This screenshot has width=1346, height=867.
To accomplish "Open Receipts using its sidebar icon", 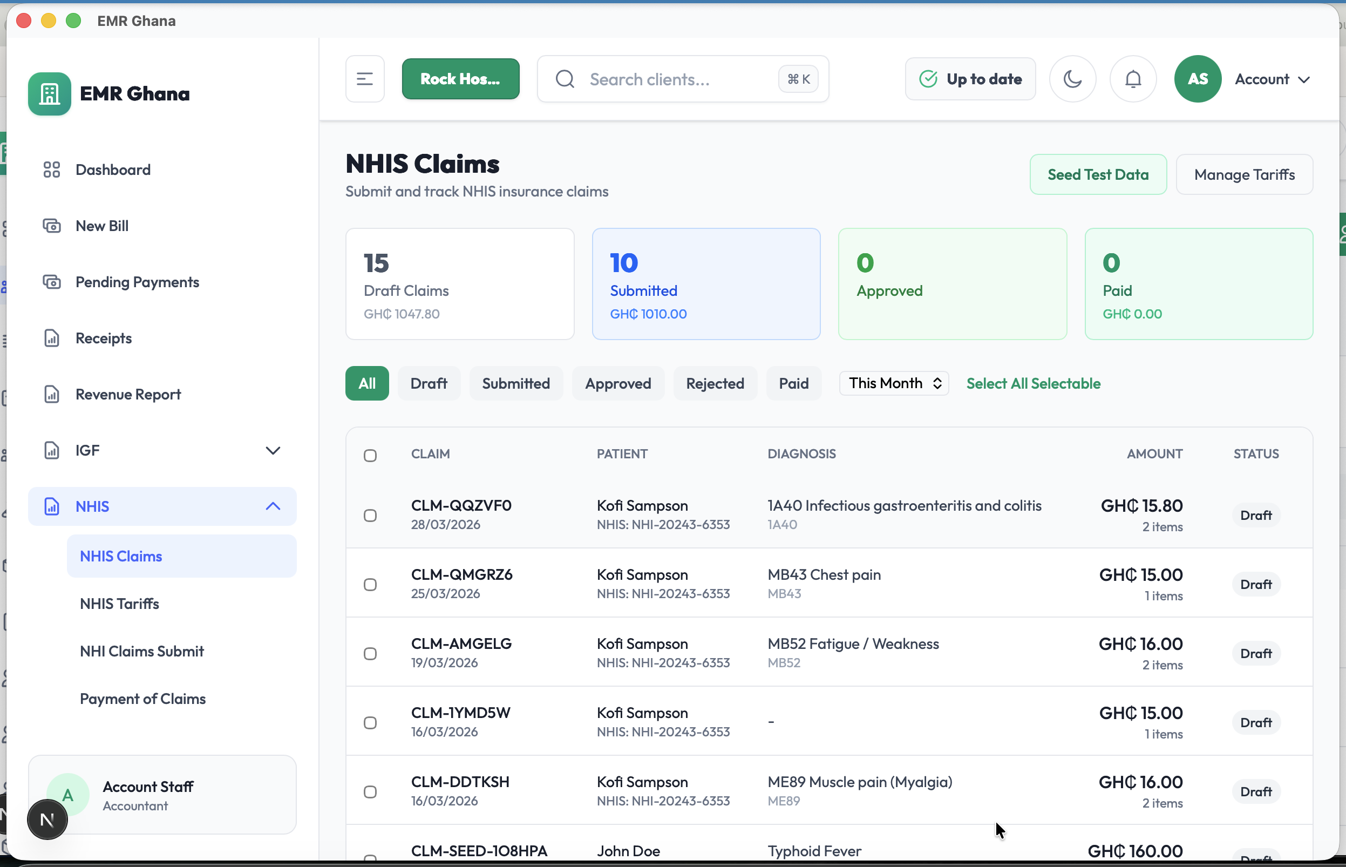I will pos(52,338).
